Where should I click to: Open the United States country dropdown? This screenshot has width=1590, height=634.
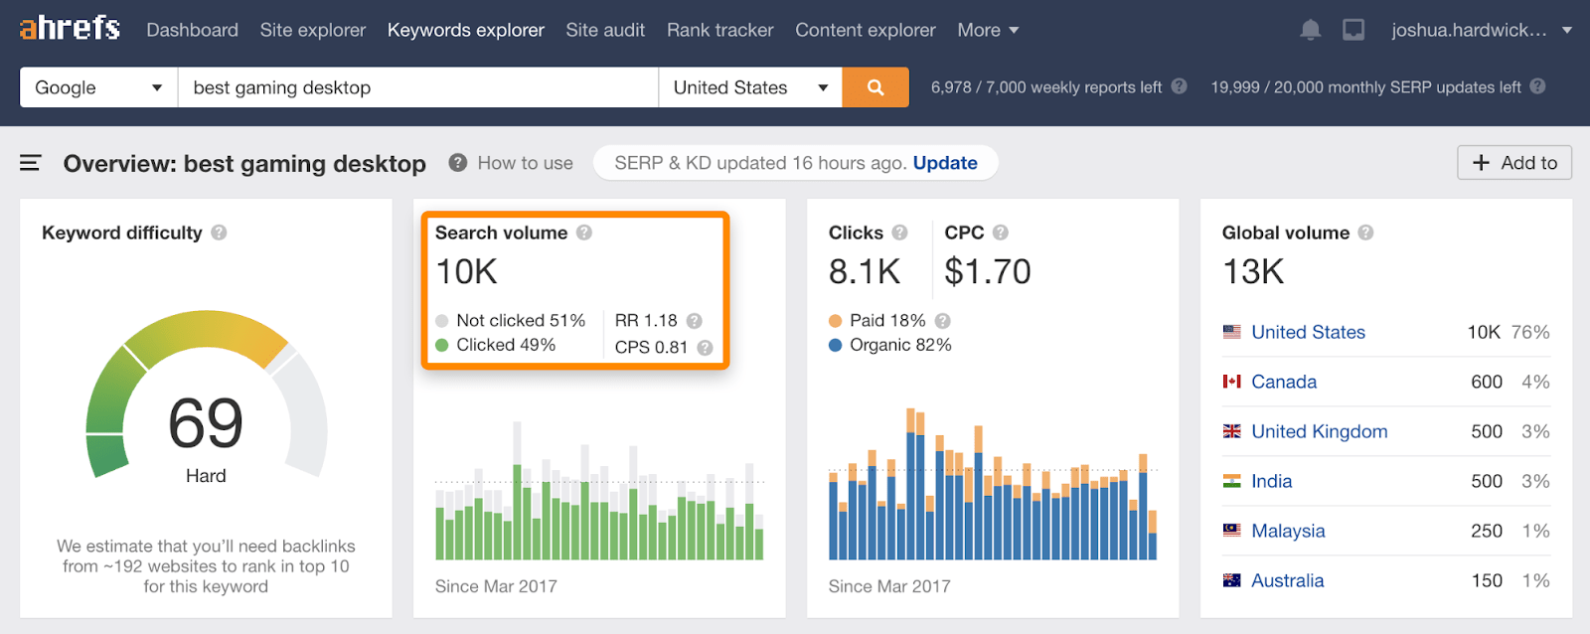pyautogui.click(x=750, y=87)
